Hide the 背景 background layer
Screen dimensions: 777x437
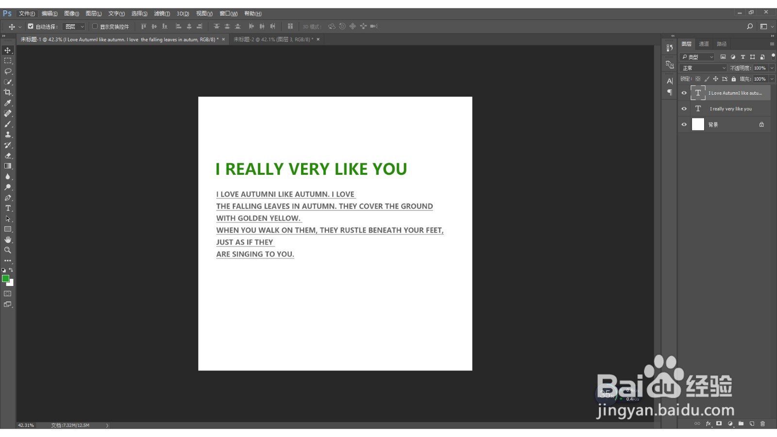684,125
